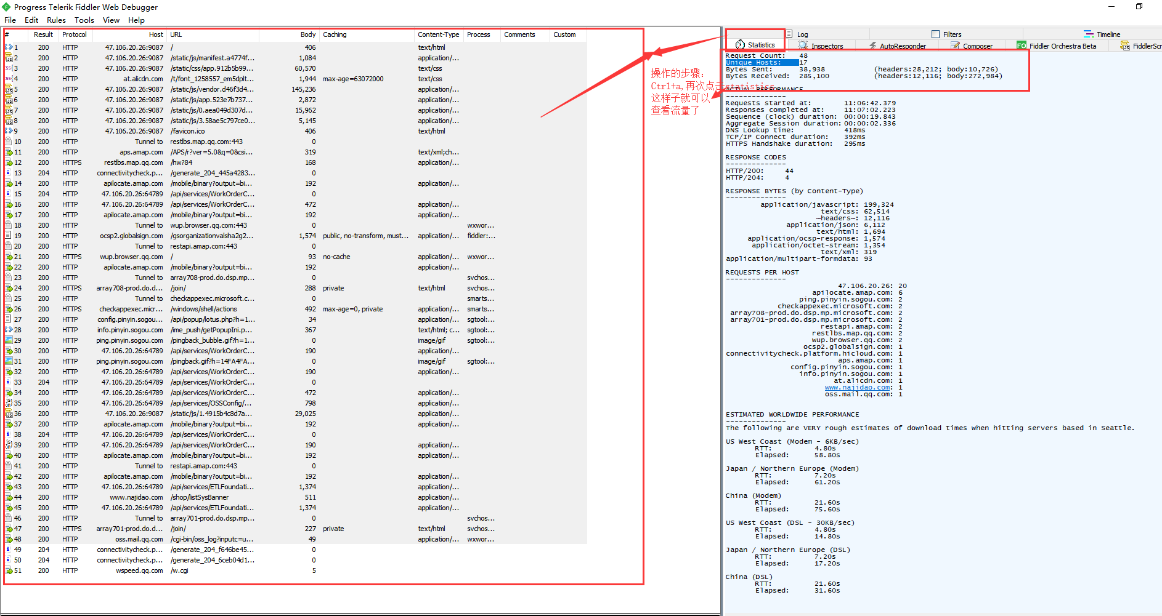The height and width of the screenshot is (616, 1162).
Task: Sort sessions by the Content-Type column header
Action: click(439, 34)
